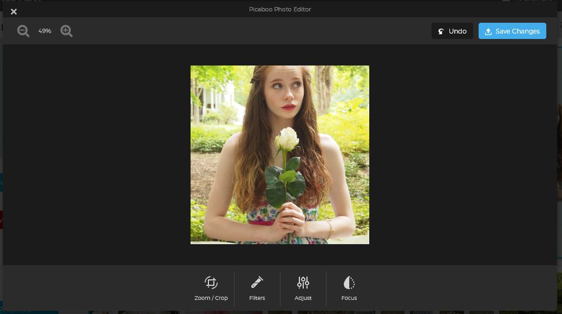The image size is (562, 314).
Task: Close the Picaboo Photo Editor dialog
Action: click(x=14, y=11)
